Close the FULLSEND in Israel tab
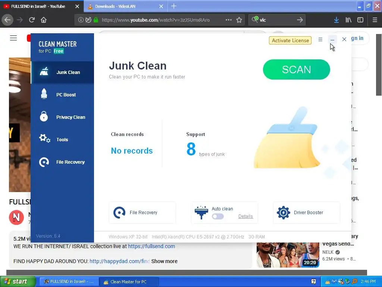 coord(77,6)
